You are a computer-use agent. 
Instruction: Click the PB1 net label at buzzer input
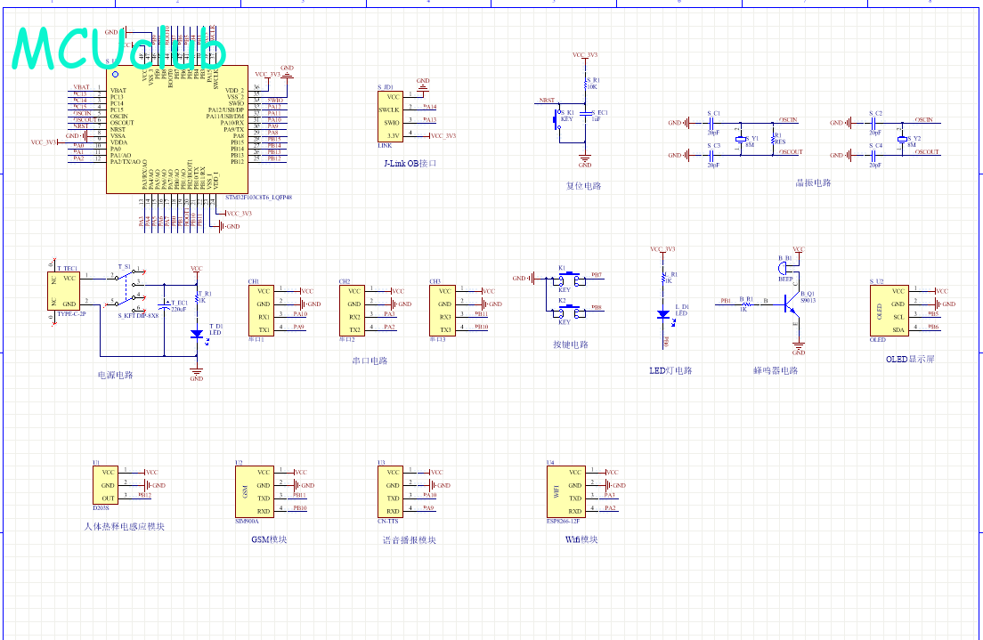pos(726,301)
